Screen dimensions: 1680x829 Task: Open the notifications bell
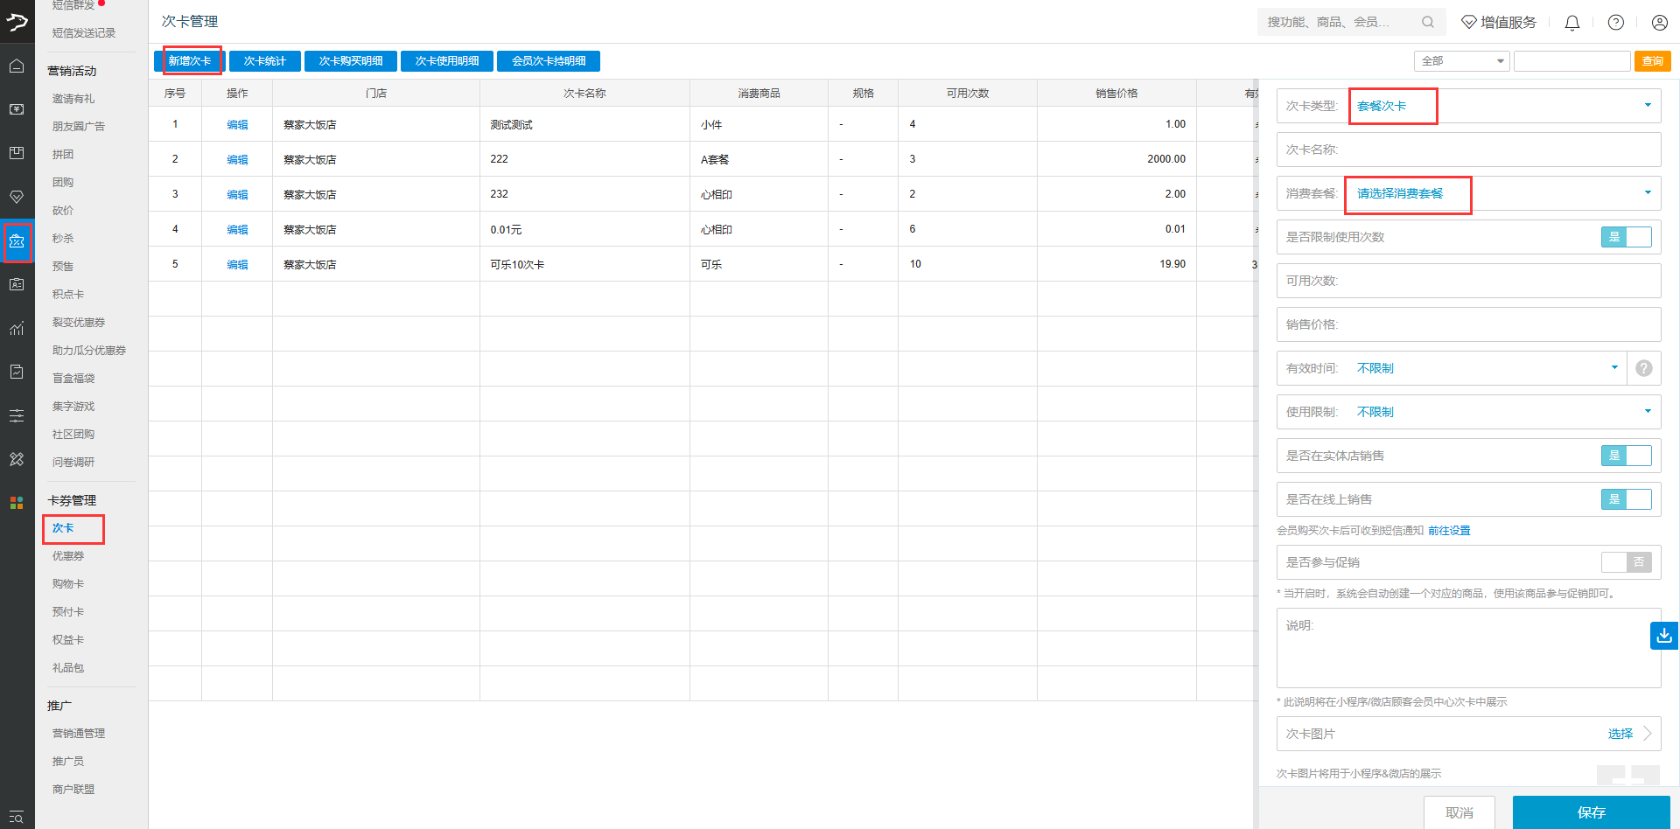click(x=1572, y=23)
